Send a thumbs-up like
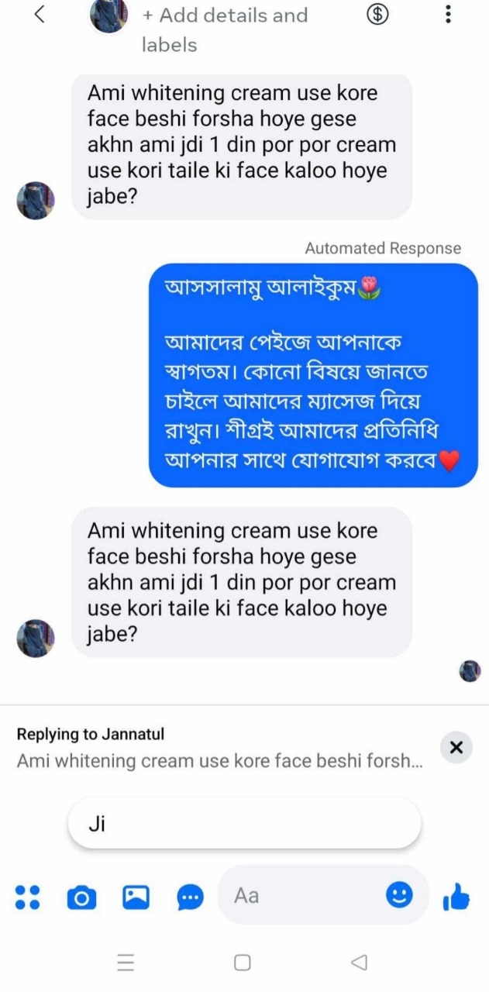The height and width of the screenshot is (992, 489). tap(456, 897)
